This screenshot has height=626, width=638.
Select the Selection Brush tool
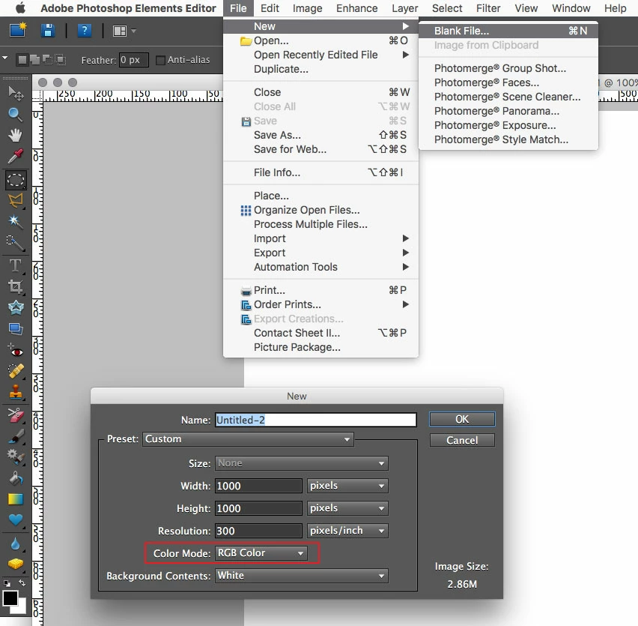(x=16, y=243)
